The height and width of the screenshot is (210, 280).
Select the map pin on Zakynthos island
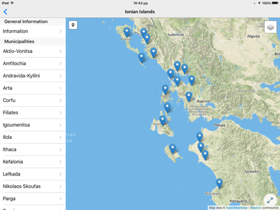click(173, 149)
